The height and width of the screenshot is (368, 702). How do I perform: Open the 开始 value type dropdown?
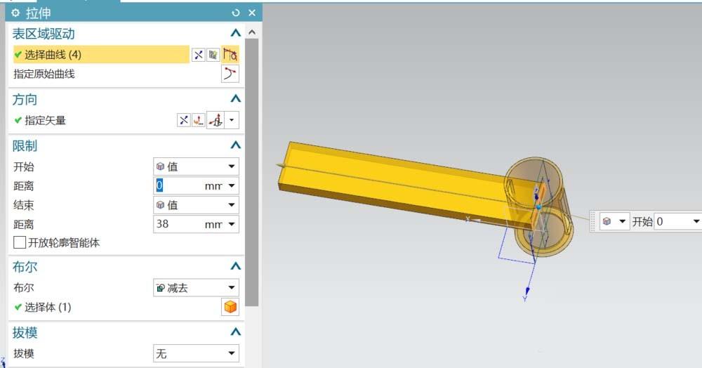coord(196,166)
